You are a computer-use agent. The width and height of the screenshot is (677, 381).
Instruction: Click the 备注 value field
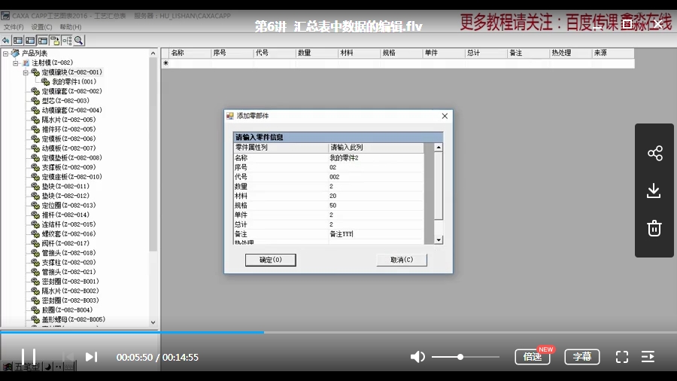[375, 234]
